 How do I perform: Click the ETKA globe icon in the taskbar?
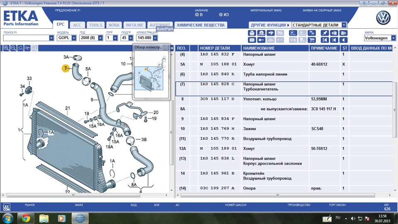click(80, 218)
